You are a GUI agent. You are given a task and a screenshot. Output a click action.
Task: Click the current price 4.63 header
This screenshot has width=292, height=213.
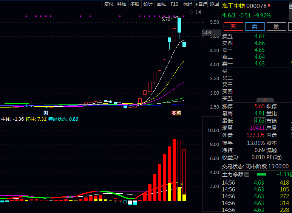(x=229, y=15)
